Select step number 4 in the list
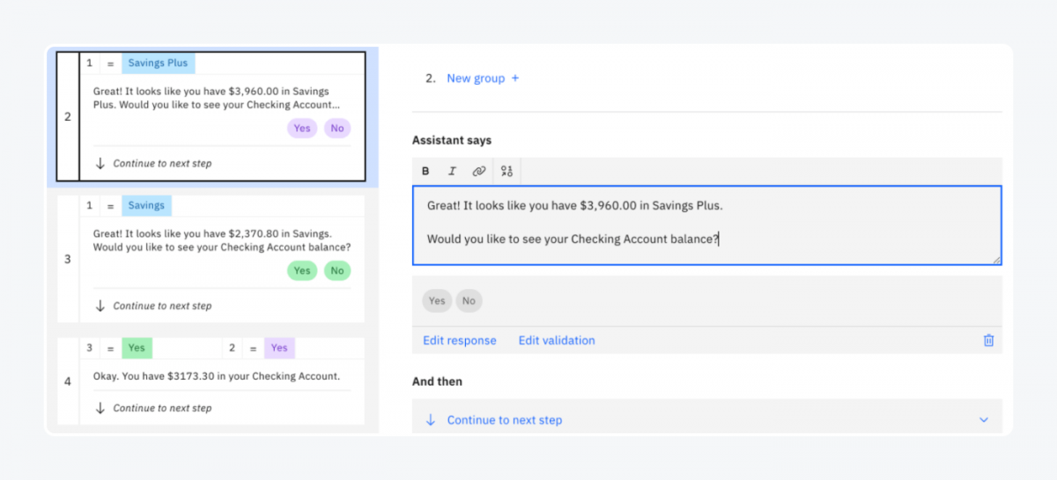This screenshot has height=480, width=1057. point(68,381)
